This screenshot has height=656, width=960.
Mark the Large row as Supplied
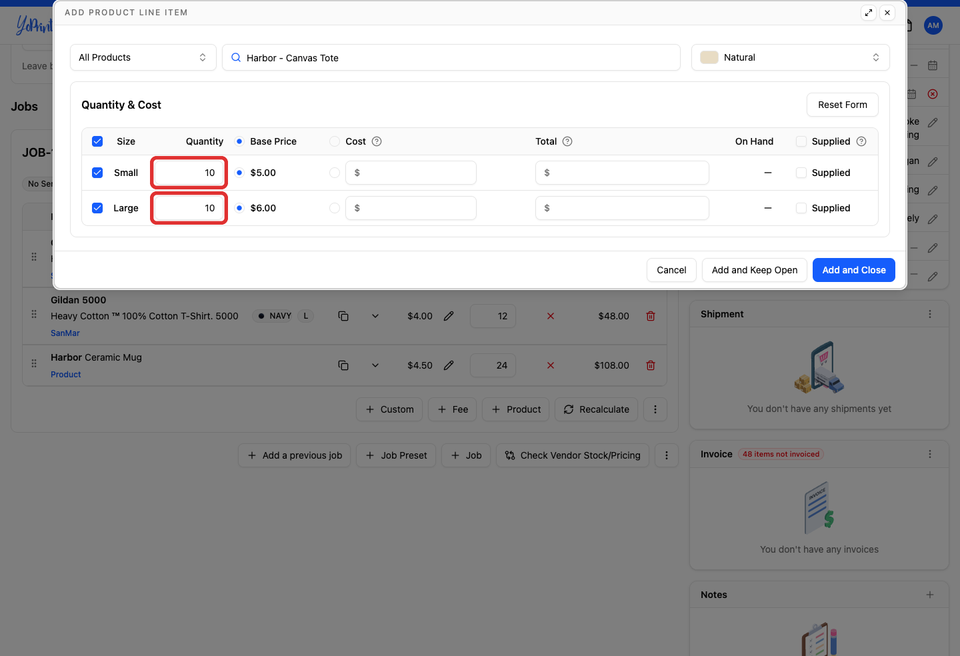[801, 208]
